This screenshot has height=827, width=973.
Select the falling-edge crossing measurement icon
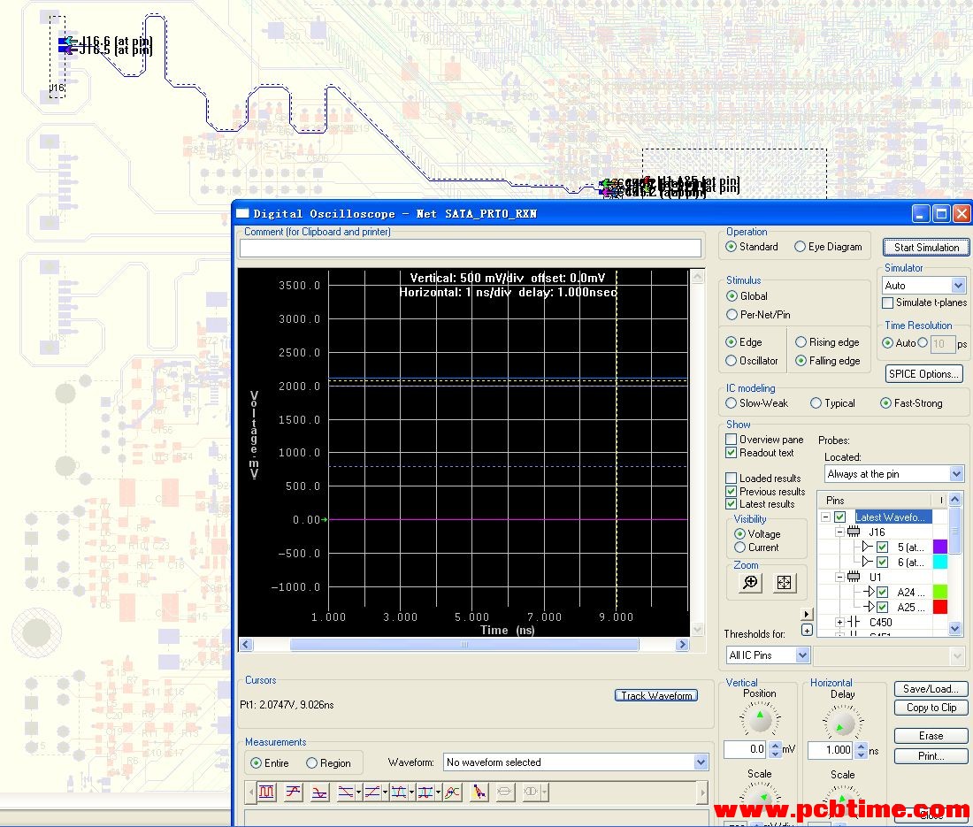(346, 793)
